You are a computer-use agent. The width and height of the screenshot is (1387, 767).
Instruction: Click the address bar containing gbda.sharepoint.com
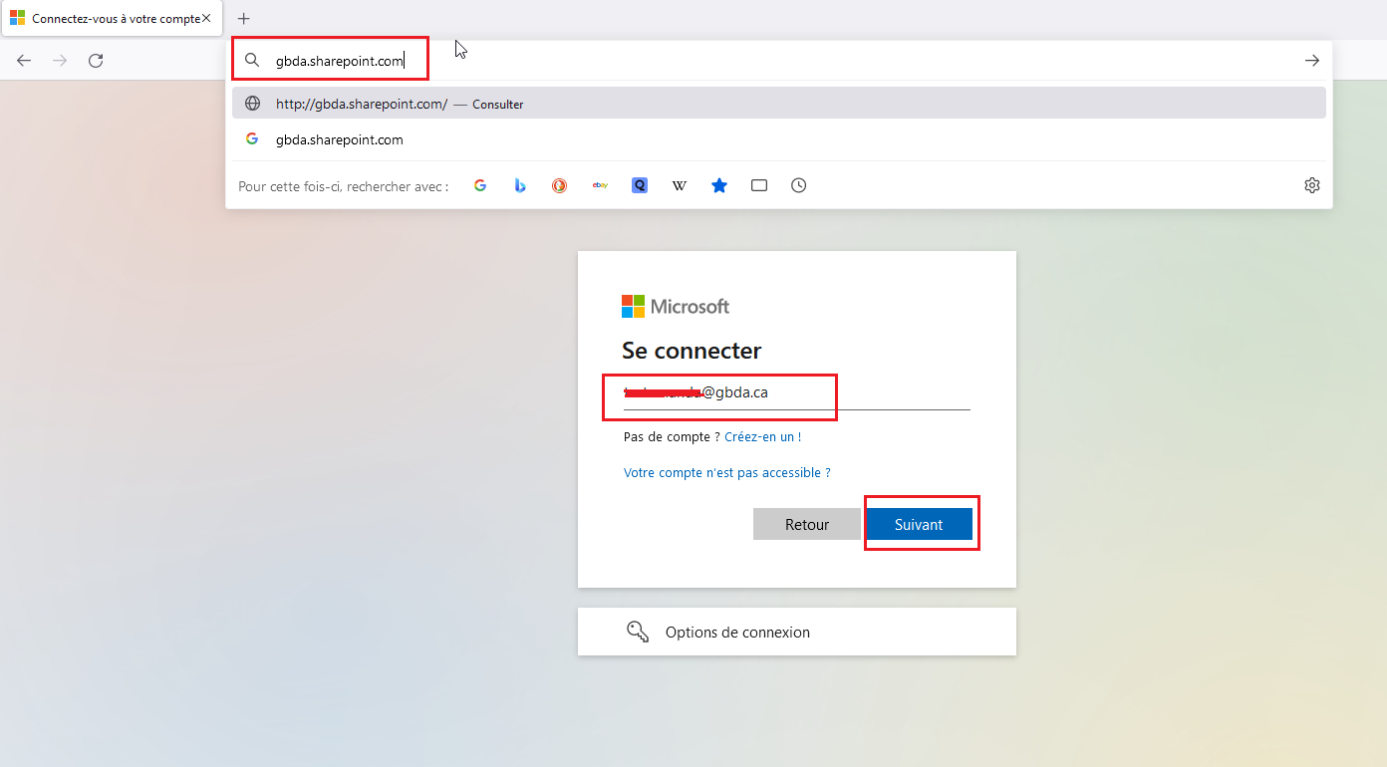tap(777, 61)
